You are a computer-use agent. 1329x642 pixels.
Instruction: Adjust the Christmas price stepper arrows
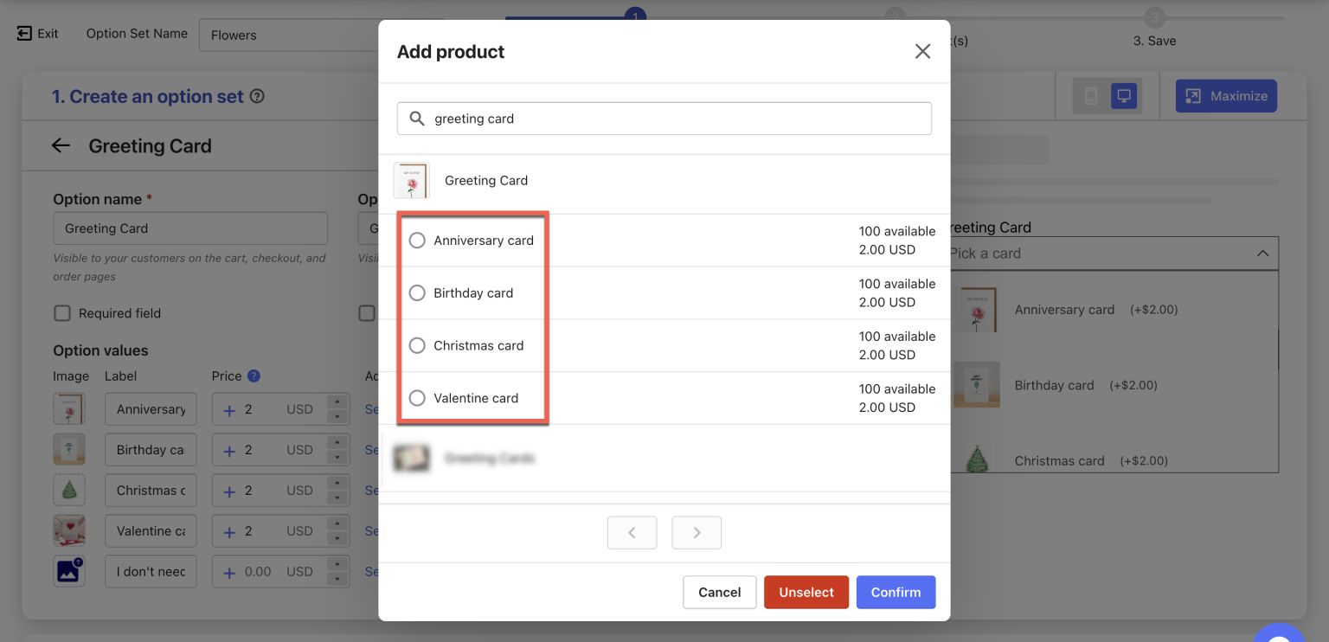coord(337,491)
